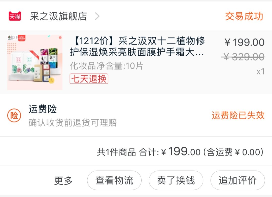
Task: Tap the 化妆品净含量:10片 specification text
Action: coord(107,66)
